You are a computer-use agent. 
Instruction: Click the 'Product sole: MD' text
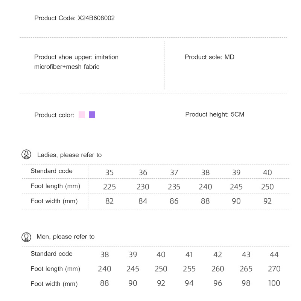209,57
